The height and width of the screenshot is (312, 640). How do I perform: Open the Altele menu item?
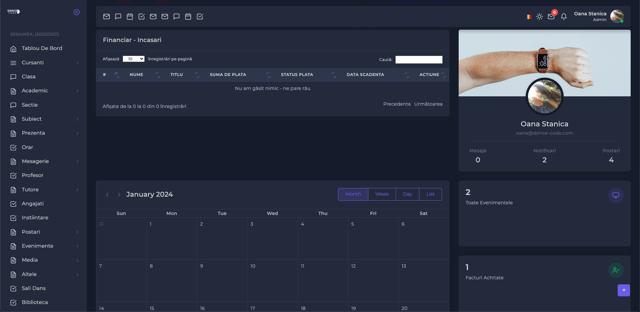point(43,274)
